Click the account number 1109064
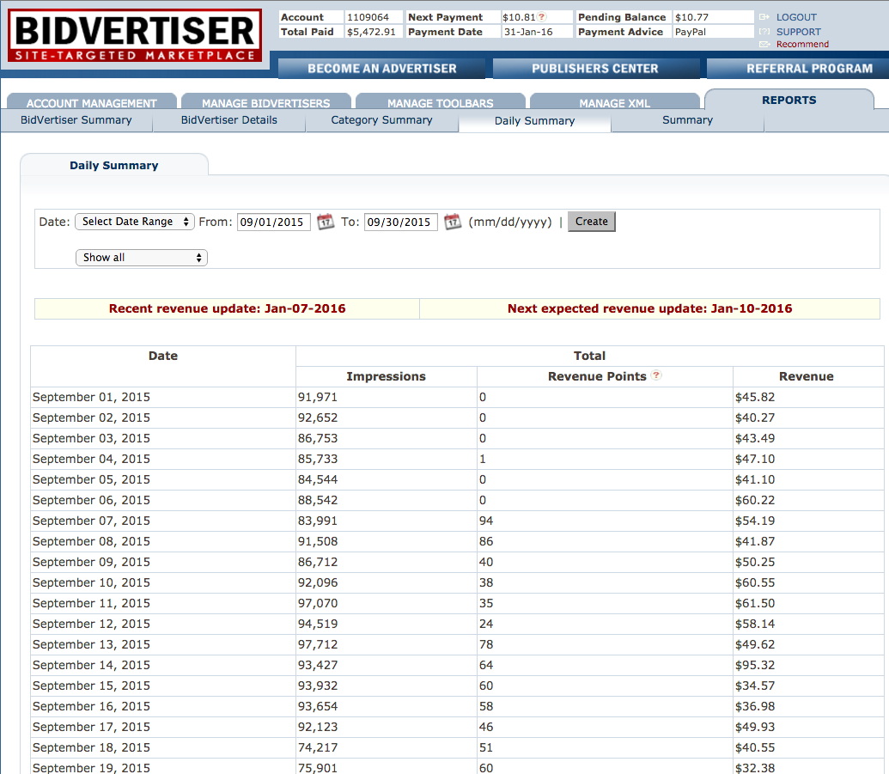Viewport: 889px width, 774px height. pyautogui.click(x=368, y=17)
